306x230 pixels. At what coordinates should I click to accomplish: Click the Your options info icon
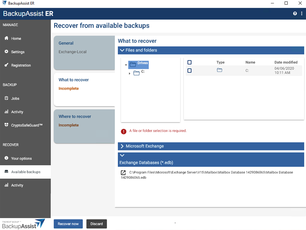[6, 158]
